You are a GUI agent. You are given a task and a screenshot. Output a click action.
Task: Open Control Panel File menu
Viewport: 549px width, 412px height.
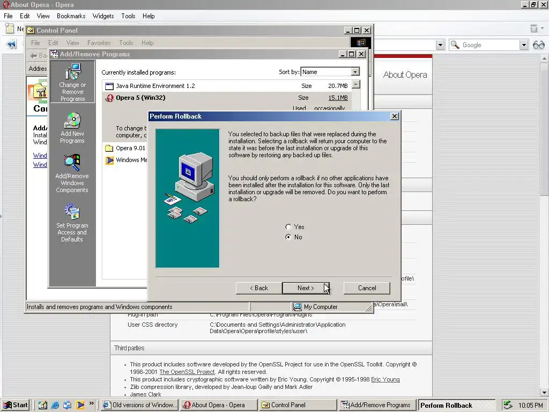coord(35,43)
